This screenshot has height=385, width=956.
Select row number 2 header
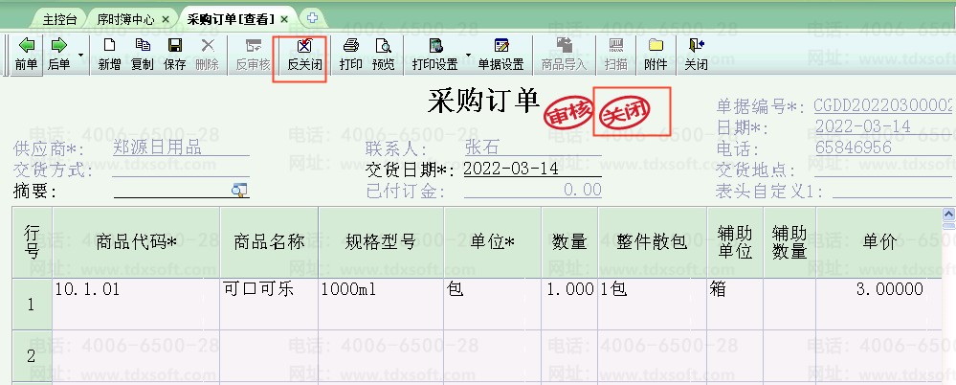[32, 356]
